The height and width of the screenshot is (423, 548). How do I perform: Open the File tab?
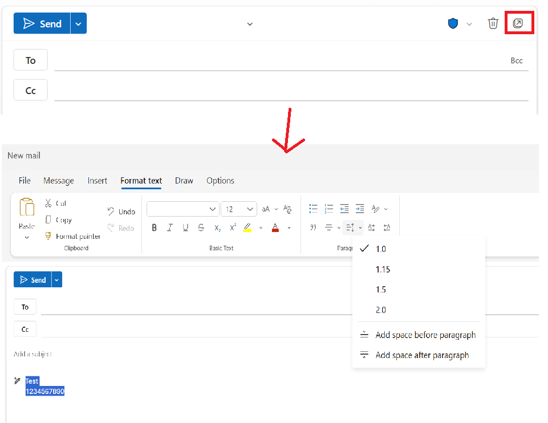click(25, 181)
